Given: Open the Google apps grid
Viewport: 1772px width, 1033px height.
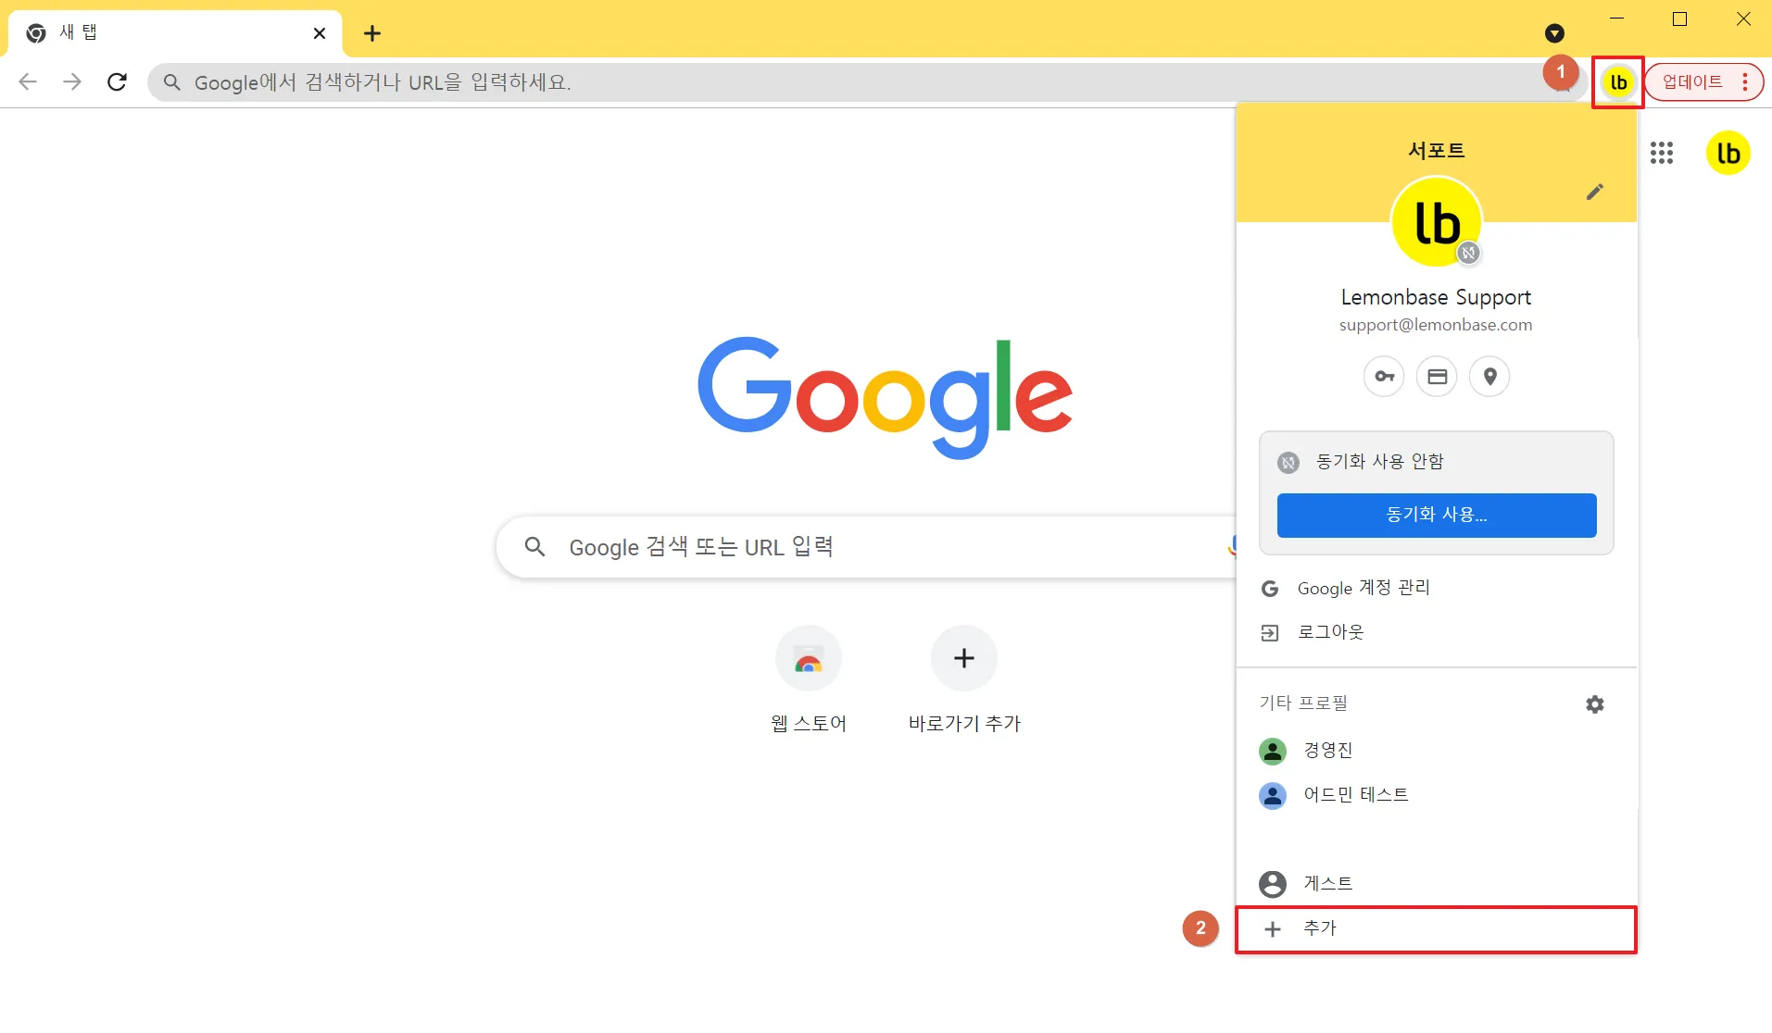Looking at the screenshot, I should (1662, 153).
